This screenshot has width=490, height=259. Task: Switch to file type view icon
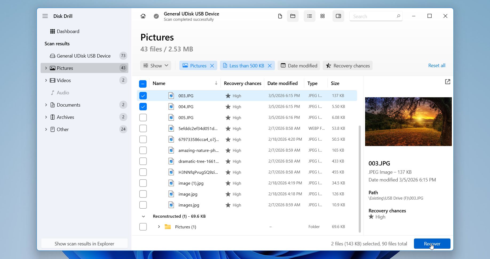tap(280, 16)
